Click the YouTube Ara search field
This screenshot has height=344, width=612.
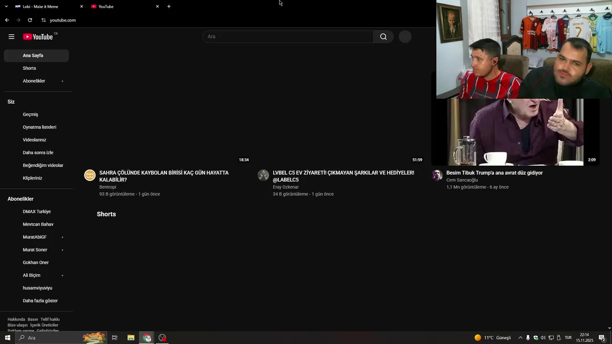(x=288, y=37)
